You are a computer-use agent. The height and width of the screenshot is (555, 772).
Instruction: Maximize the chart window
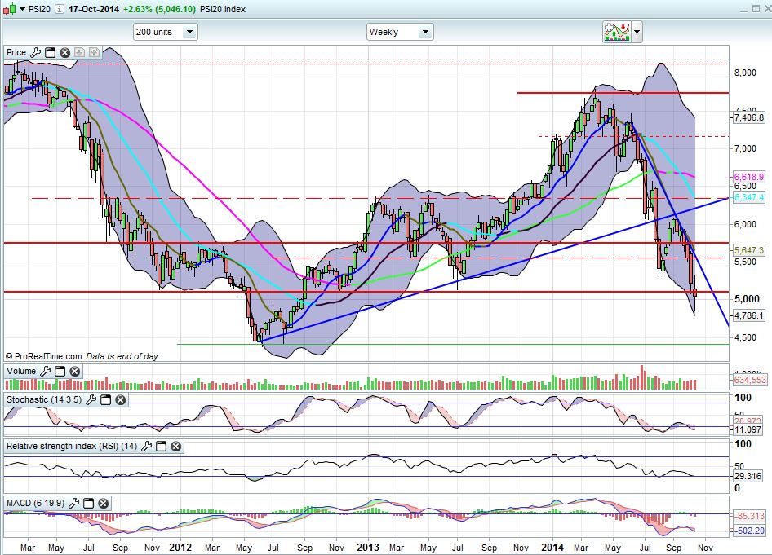click(756, 9)
